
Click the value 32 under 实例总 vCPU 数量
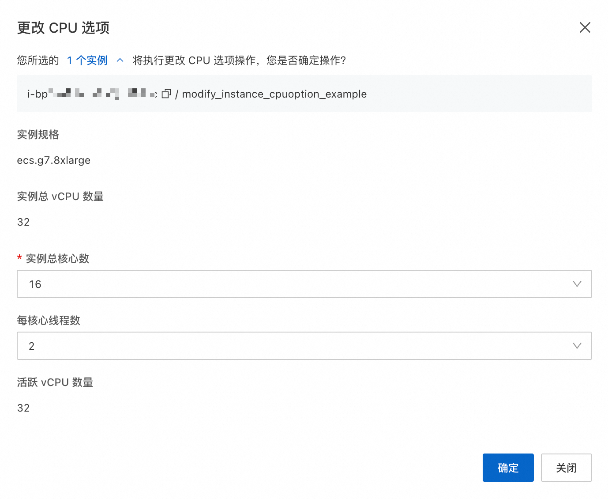tap(23, 222)
